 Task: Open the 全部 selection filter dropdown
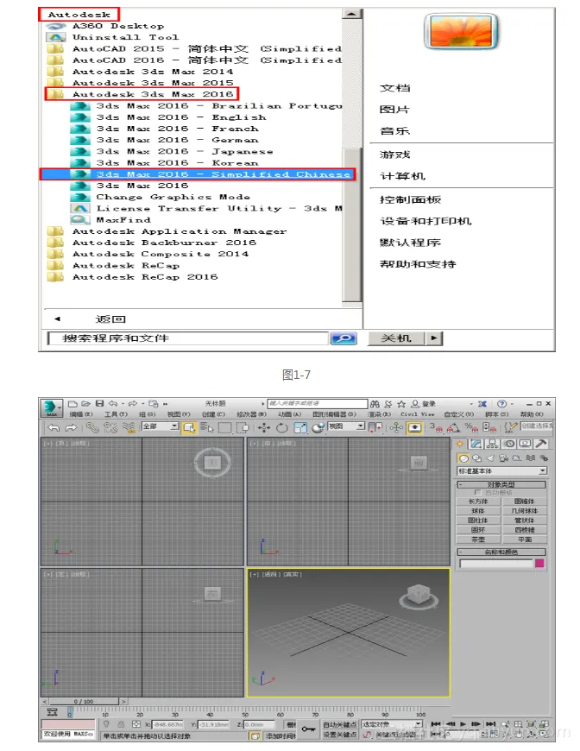coord(174,426)
